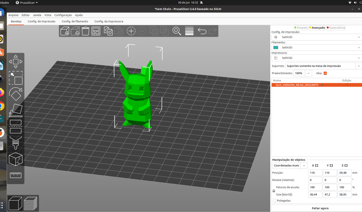This screenshot has width=362, height=212.
Task: Open the Filamento Sethi3D dropdown
Action: coord(317,48)
